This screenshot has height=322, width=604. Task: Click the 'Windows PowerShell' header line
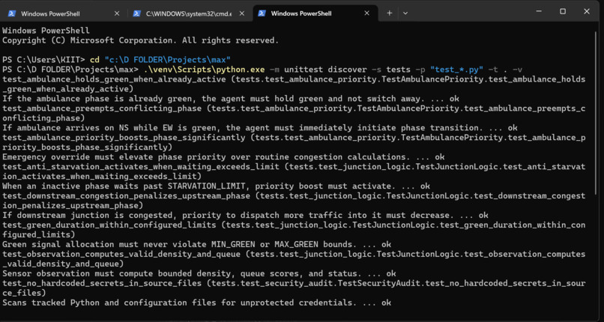tap(46, 31)
